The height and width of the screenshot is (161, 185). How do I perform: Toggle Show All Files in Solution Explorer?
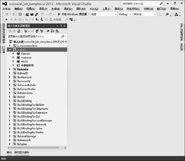[42, 31]
